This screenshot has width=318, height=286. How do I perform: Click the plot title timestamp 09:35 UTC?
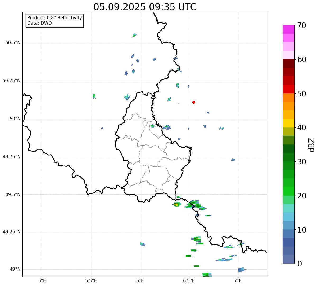(173, 7)
